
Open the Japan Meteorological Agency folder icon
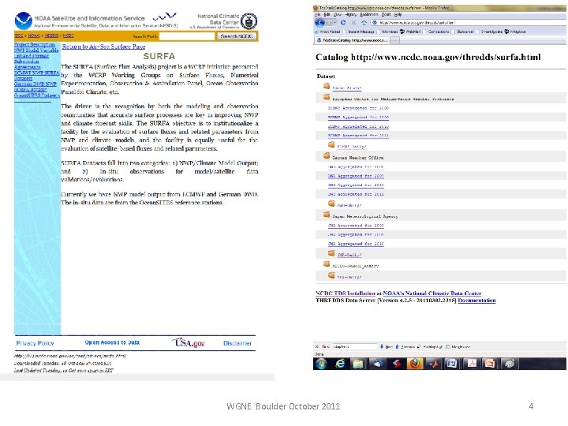pyautogui.click(x=327, y=215)
